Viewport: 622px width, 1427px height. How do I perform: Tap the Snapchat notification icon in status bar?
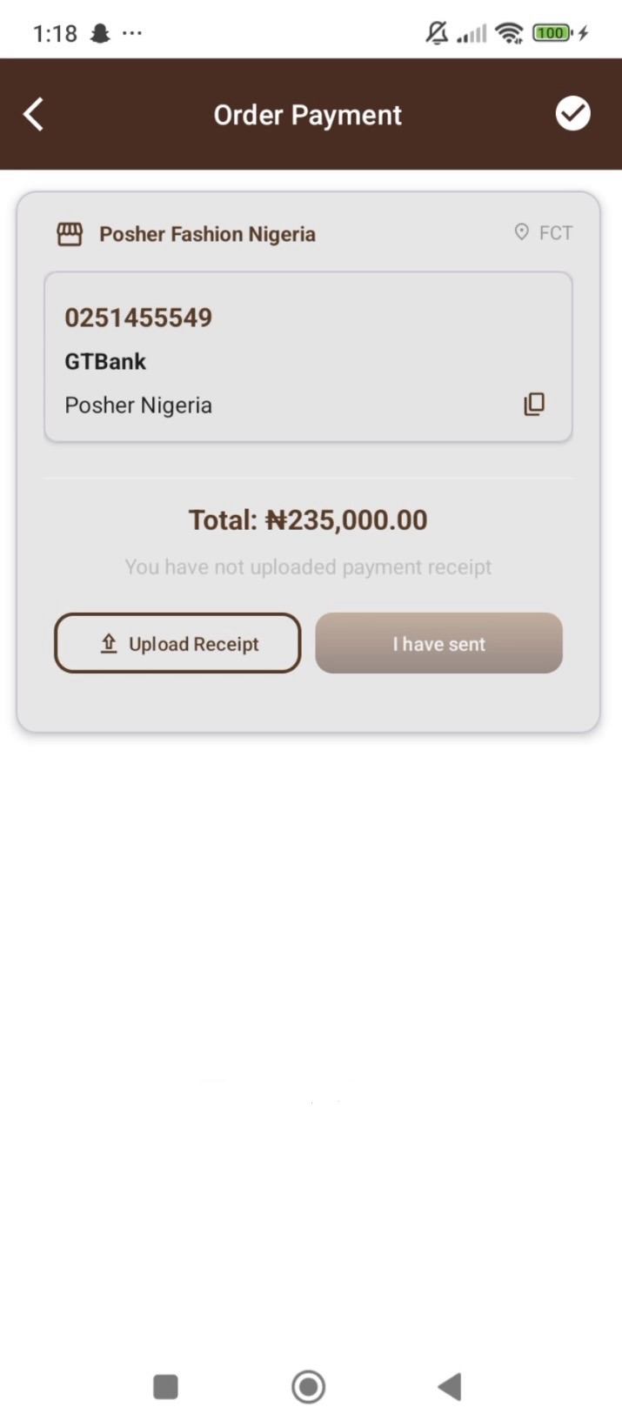(101, 34)
